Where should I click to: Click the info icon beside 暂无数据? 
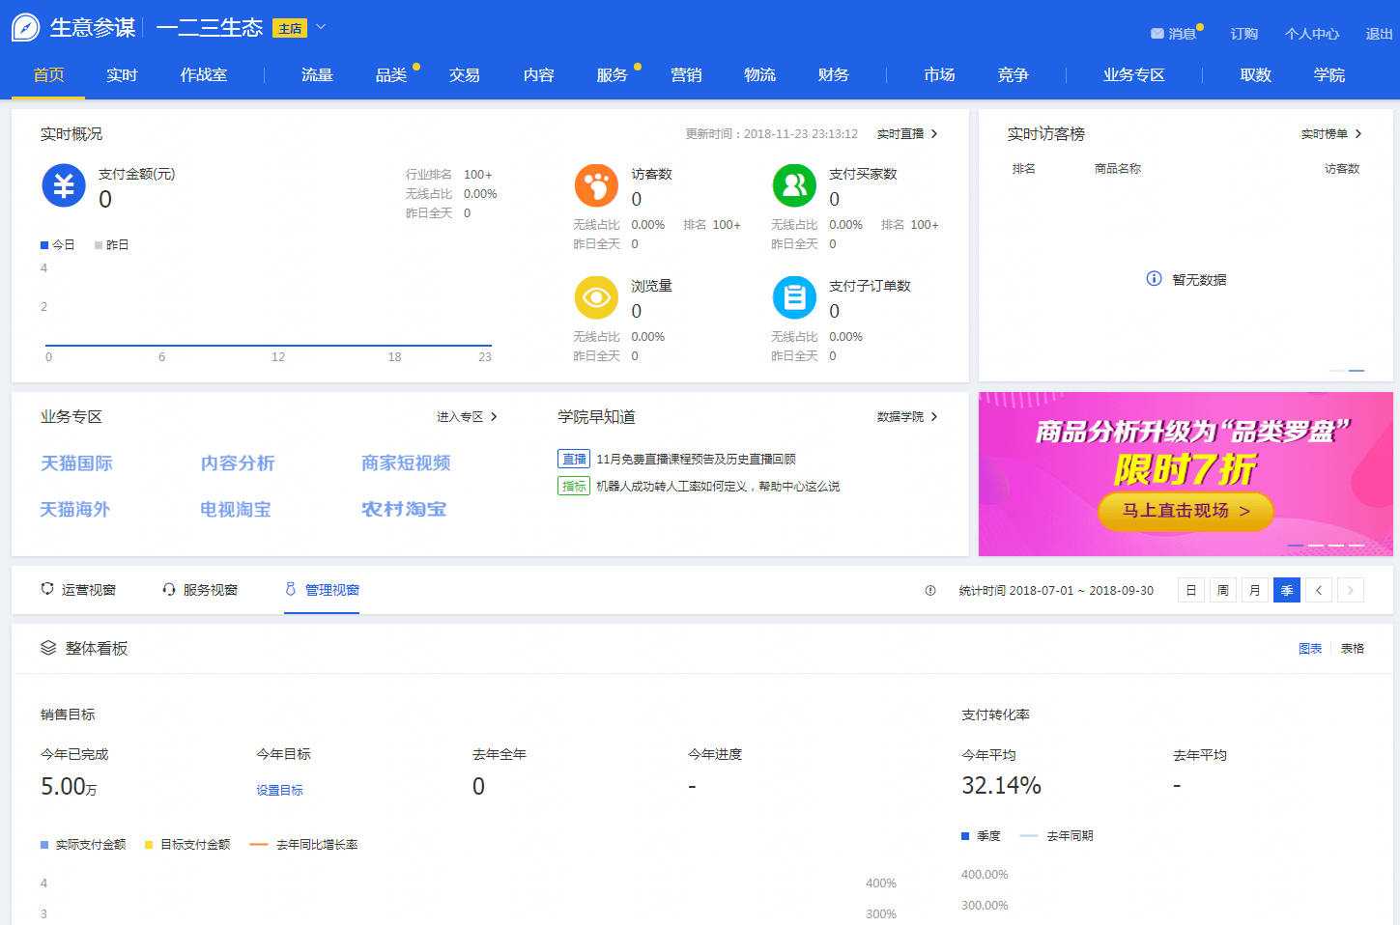click(x=1154, y=279)
